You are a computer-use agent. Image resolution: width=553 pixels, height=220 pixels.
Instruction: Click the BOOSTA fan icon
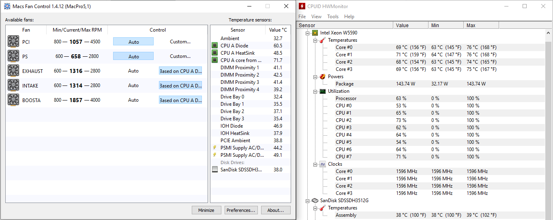[13, 100]
